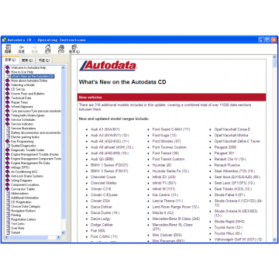Select Battery disconnection and reconnection topic
279x279 pixels.
[x=36, y=133]
